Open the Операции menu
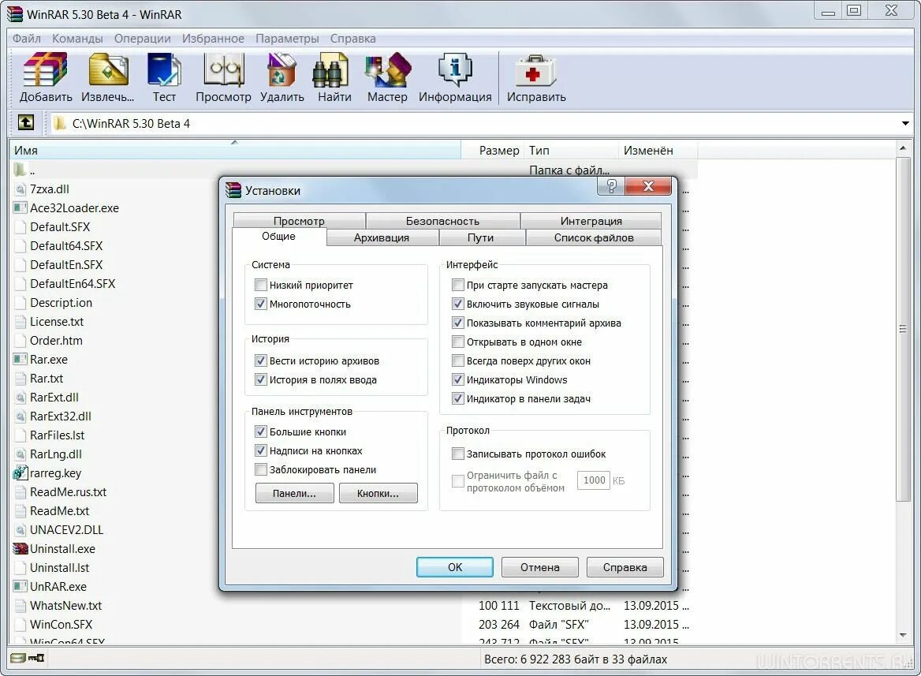Viewport: 921px width, 676px height. pyautogui.click(x=142, y=38)
